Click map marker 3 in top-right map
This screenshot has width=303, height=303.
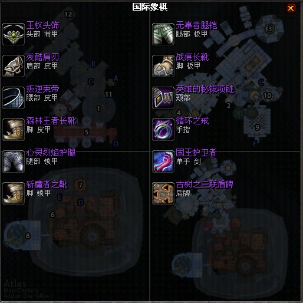270,29
